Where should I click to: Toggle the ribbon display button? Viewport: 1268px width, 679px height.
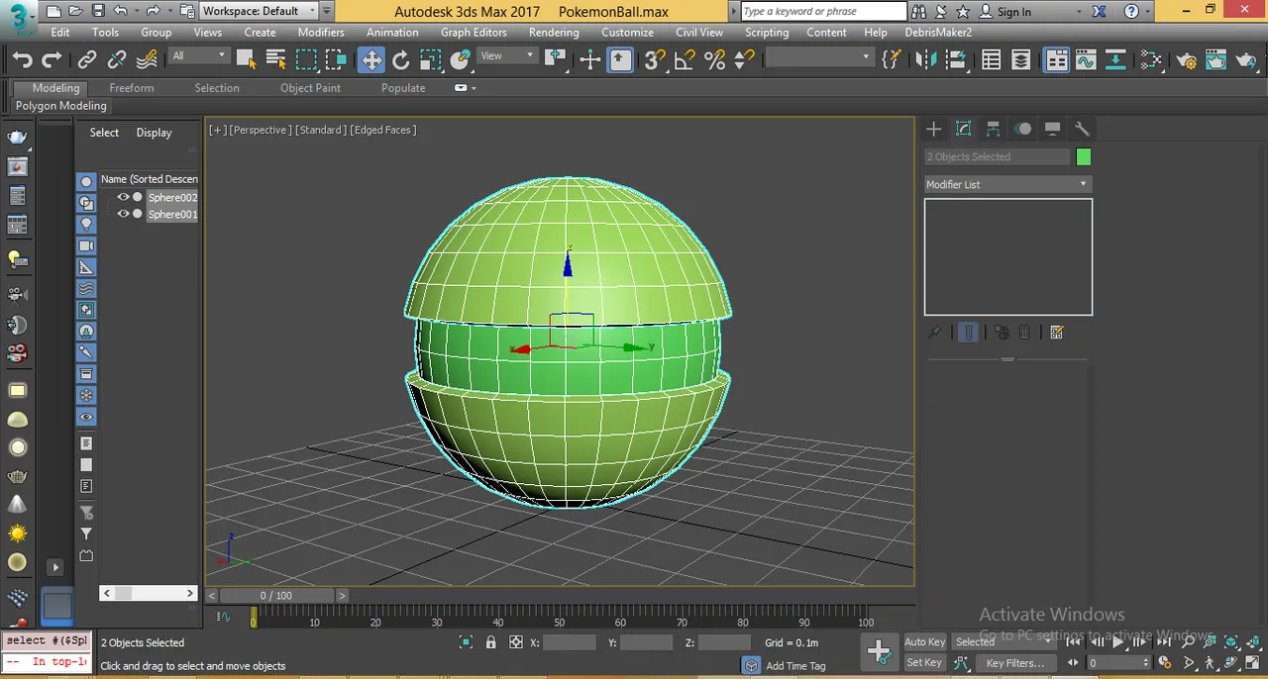pos(1057,60)
